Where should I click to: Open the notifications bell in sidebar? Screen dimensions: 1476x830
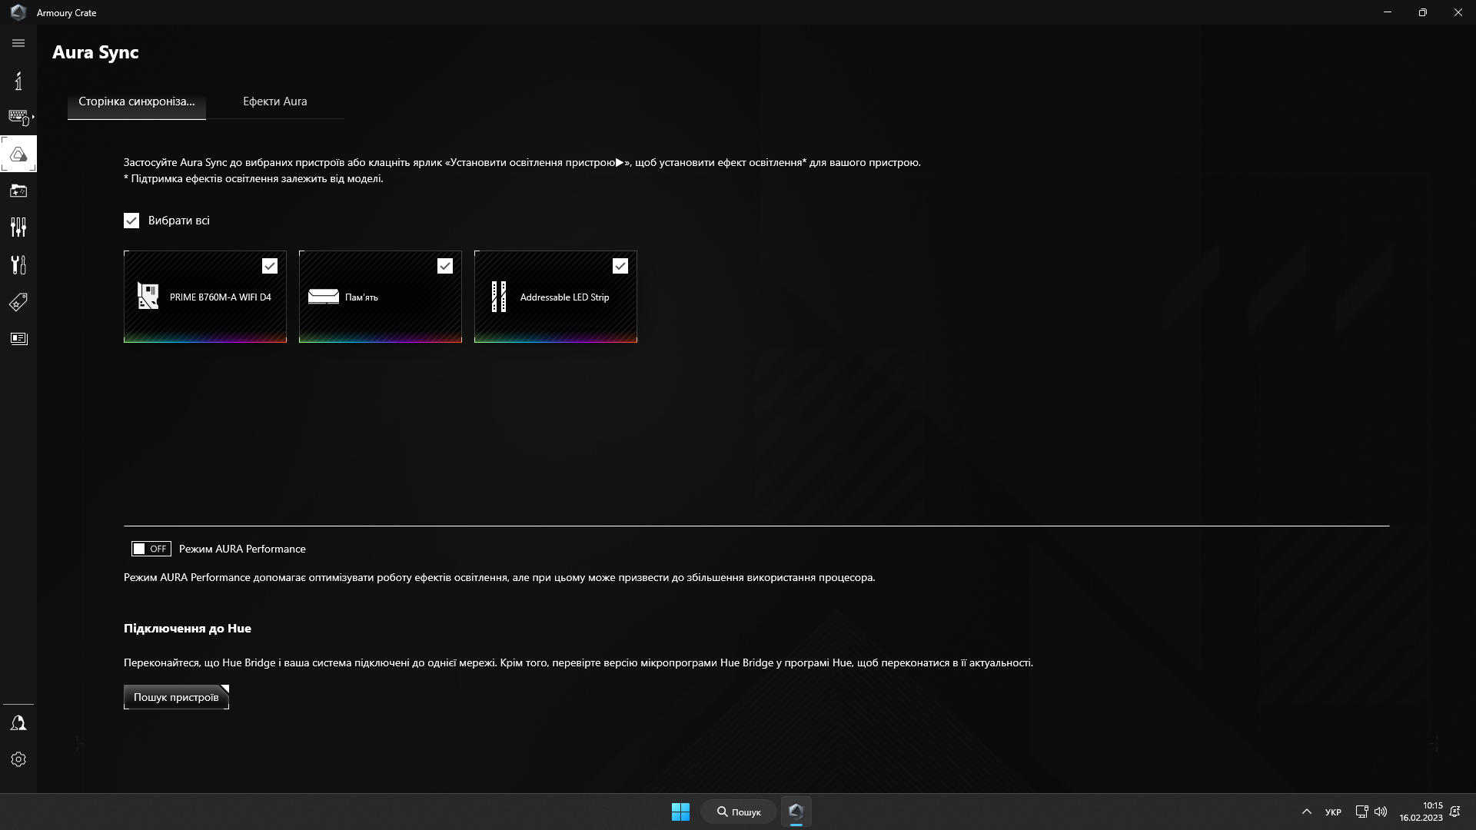click(x=18, y=723)
